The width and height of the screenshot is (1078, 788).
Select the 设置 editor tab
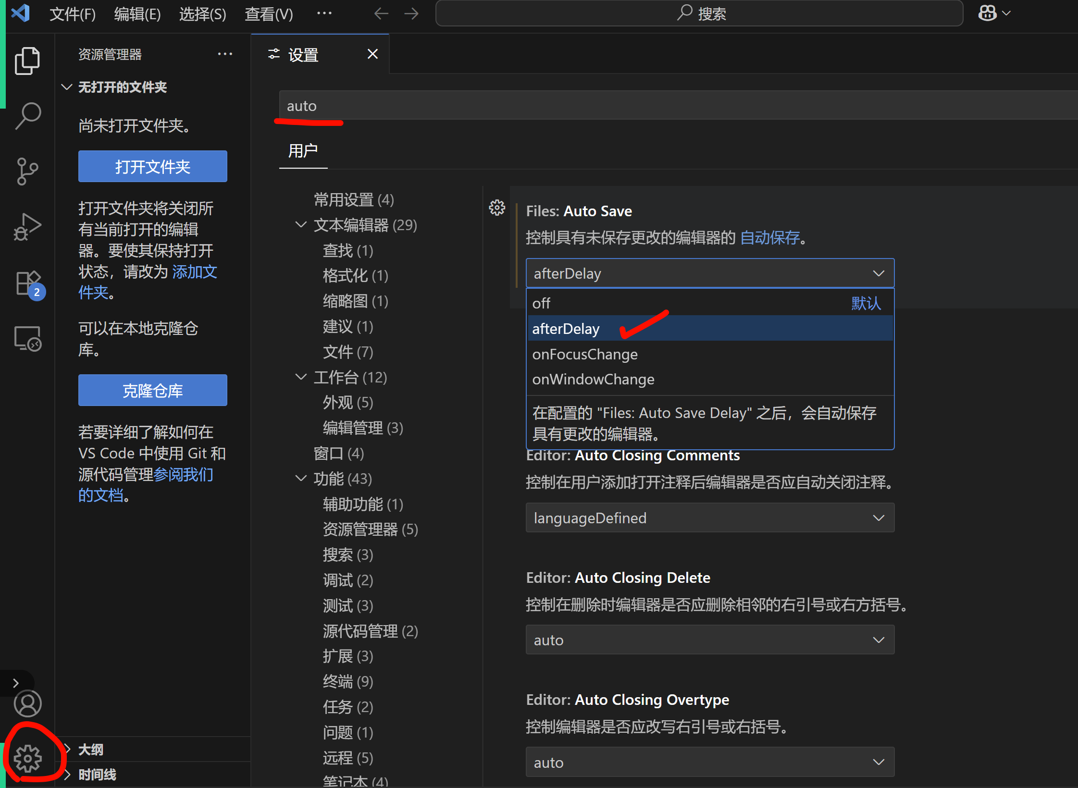pos(320,54)
